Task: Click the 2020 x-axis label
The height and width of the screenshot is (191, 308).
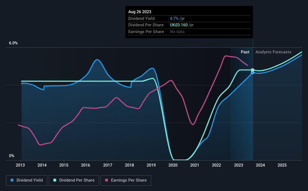Action: pos(173,165)
